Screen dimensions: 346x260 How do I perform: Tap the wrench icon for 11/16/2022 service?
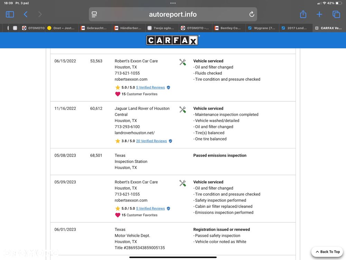pos(182,110)
